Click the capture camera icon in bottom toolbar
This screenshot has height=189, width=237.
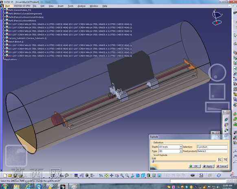point(193,175)
